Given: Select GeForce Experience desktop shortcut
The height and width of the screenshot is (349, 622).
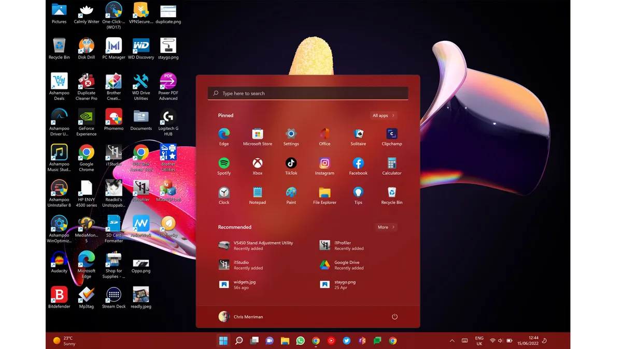Looking at the screenshot, I should [x=87, y=123].
